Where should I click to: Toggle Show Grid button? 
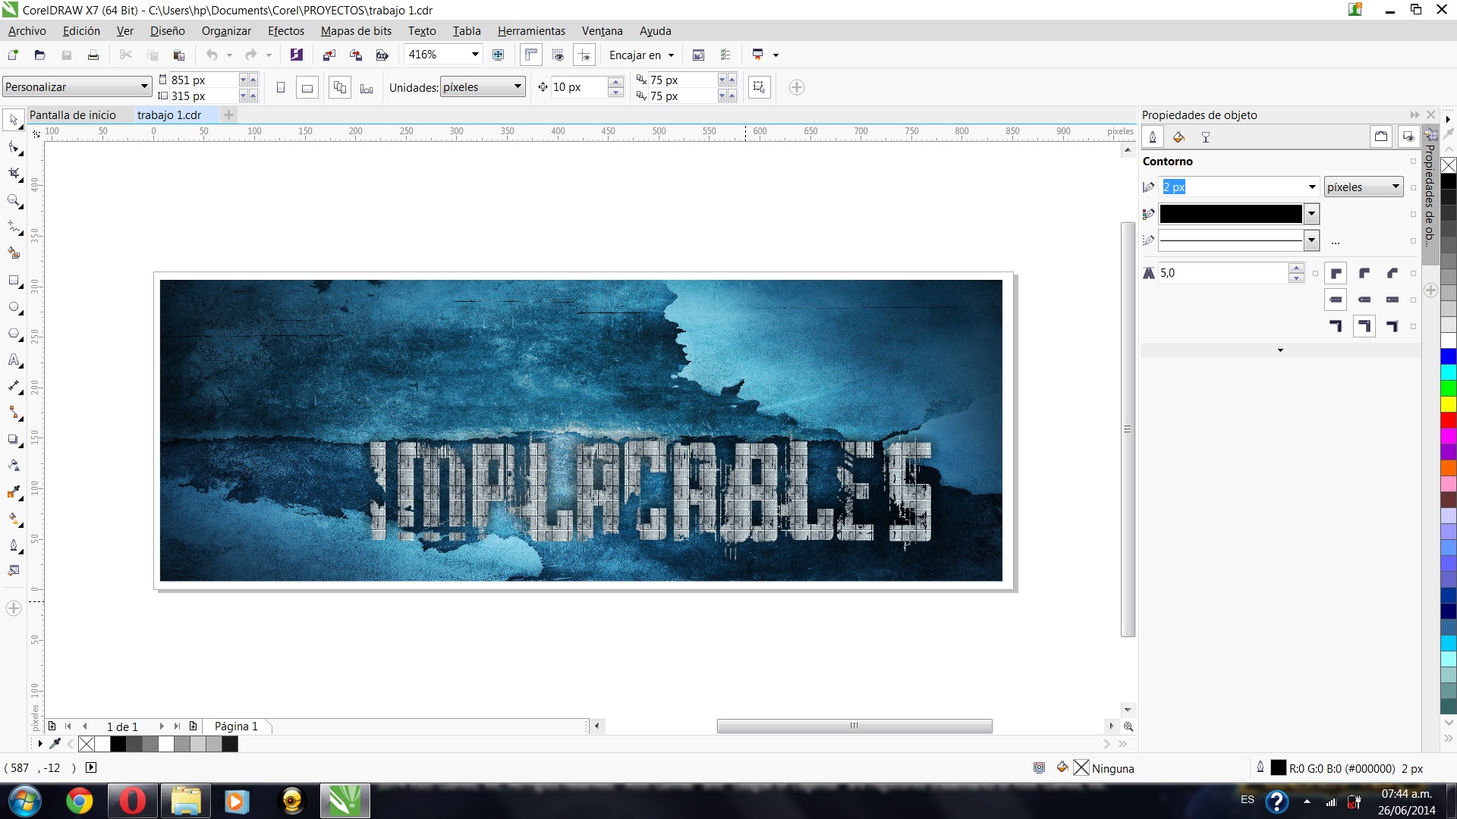558,55
